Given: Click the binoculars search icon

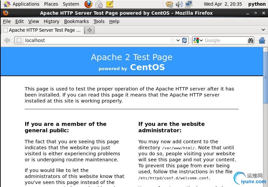Looking at the screenshot, I should 251,40.
